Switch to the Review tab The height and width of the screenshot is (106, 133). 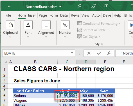pos(75,15)
